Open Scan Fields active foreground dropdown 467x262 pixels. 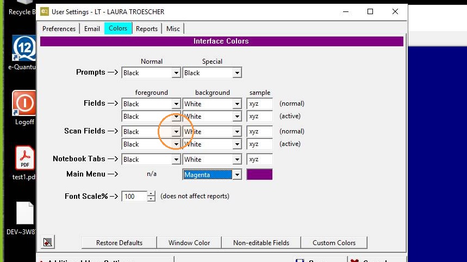(176, 144)
